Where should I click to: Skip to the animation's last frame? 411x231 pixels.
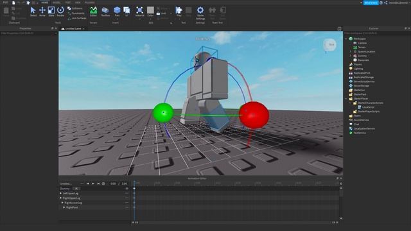[x=98, y=184]
